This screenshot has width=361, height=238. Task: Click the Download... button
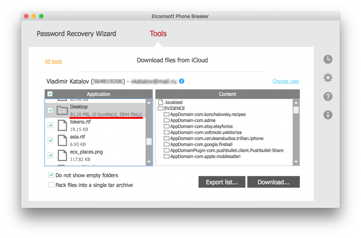point(273,182)
